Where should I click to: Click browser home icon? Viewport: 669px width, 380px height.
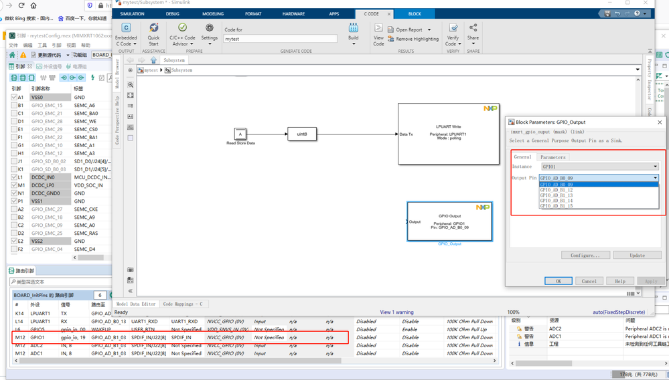(x=33, y=5)
